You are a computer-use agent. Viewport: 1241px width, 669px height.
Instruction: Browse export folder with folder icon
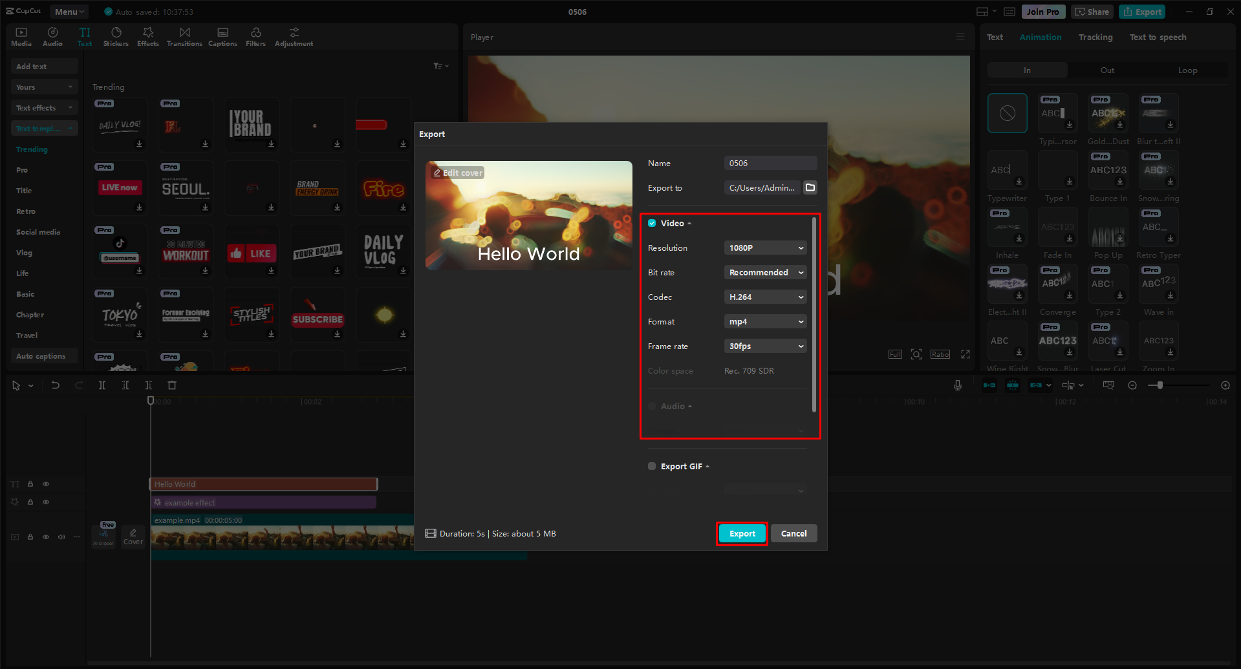coord(810,187)
